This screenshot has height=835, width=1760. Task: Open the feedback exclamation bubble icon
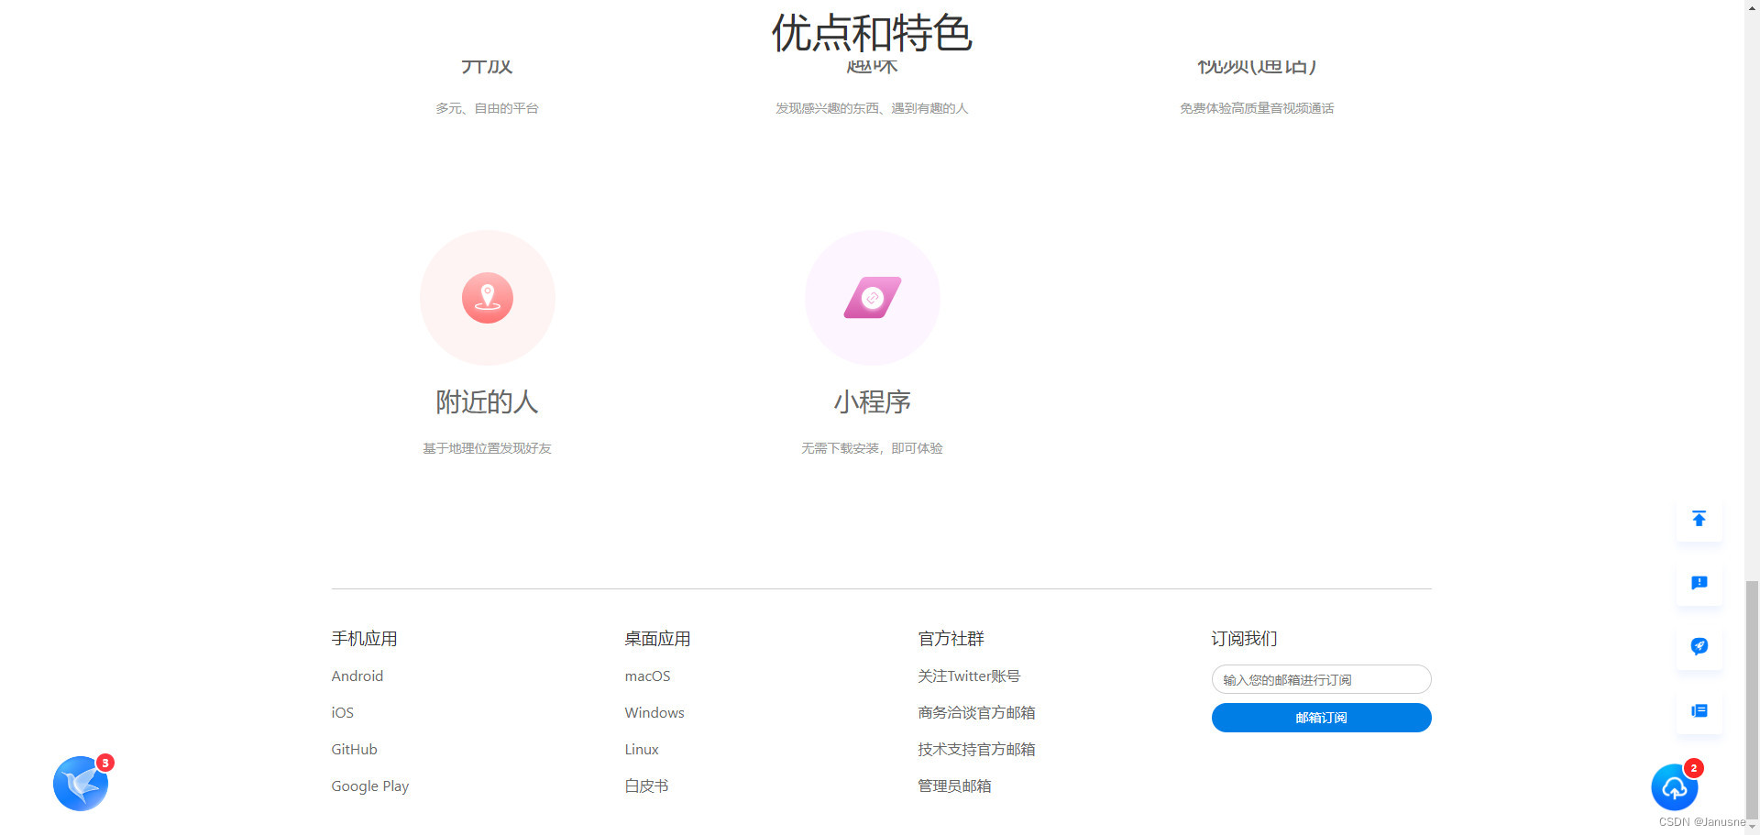[1699, 583]
